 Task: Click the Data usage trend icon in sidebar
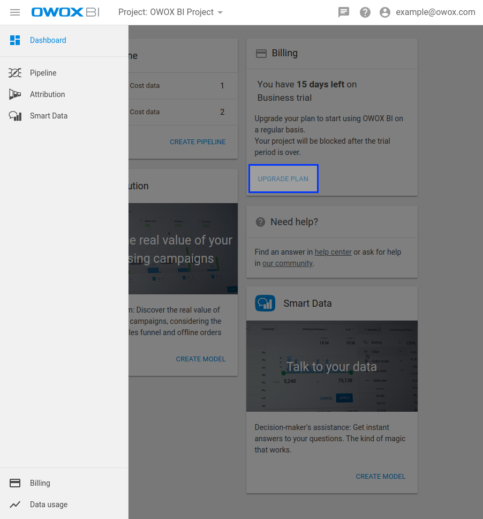[x=15, y=505]
